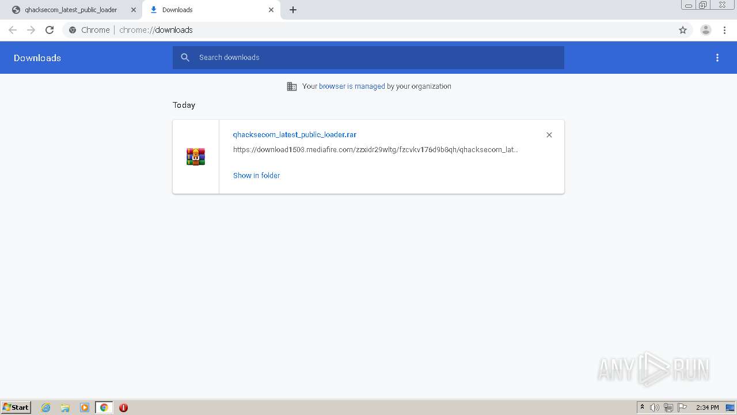The height and width of the screenshot is (415, 737).
Task: Click the Today date heading
Action: click(184, 105)
